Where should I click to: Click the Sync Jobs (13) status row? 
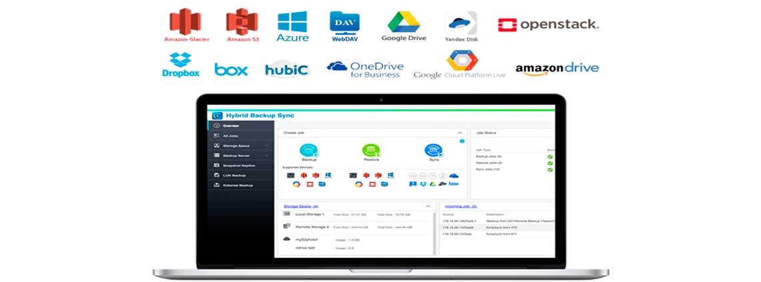coord(515,169)
